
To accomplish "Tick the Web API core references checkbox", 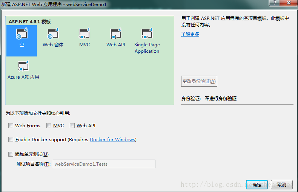I will tap(72, 126).
